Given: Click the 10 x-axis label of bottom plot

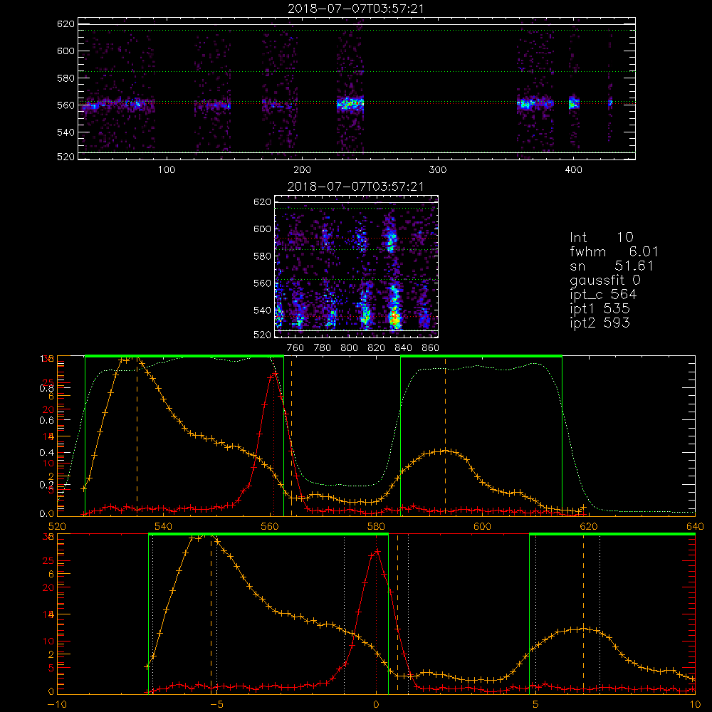Looking at the screenshot, I should 695,705.
